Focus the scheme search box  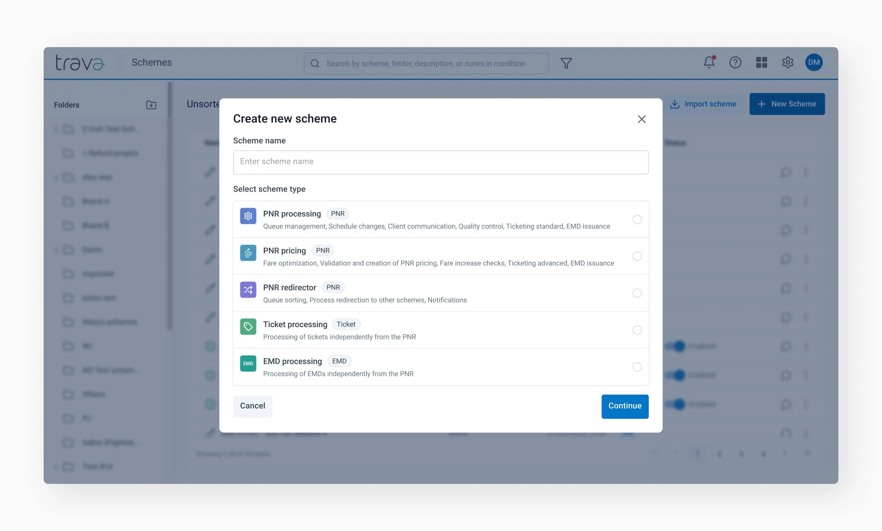pyautogui.click(x=426, y=64)
